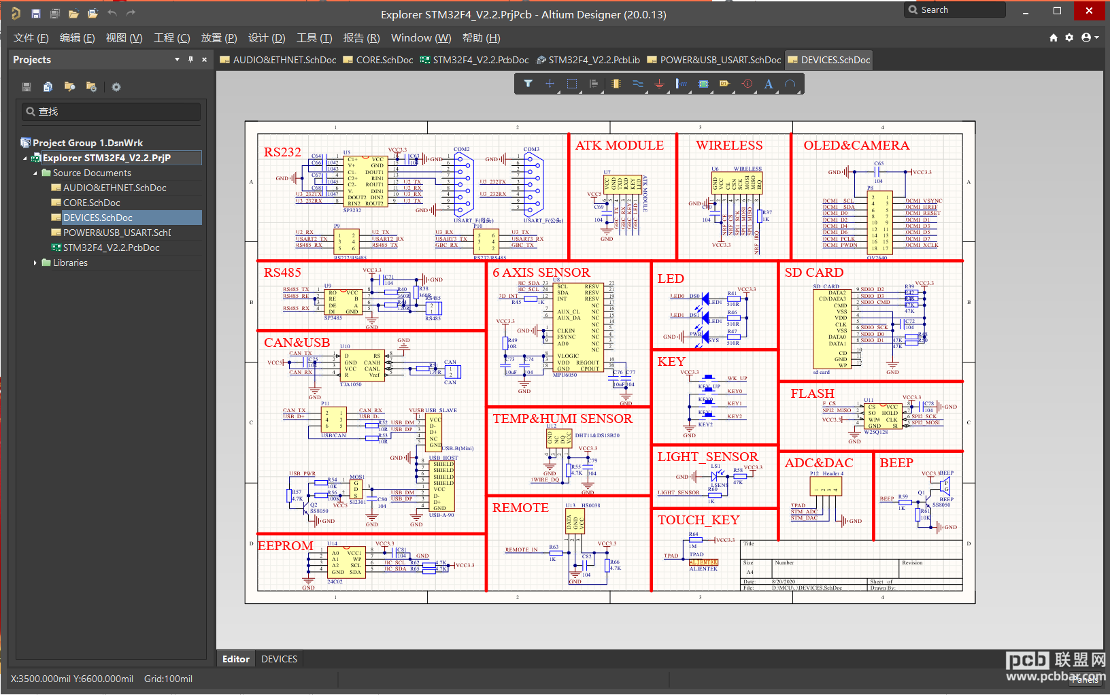Click the GND power port tool

tap(659, 84)
